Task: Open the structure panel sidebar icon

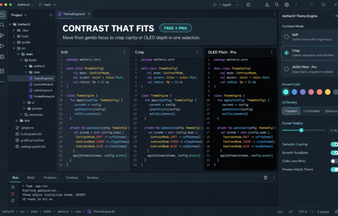Action: (x=2, y=71)
